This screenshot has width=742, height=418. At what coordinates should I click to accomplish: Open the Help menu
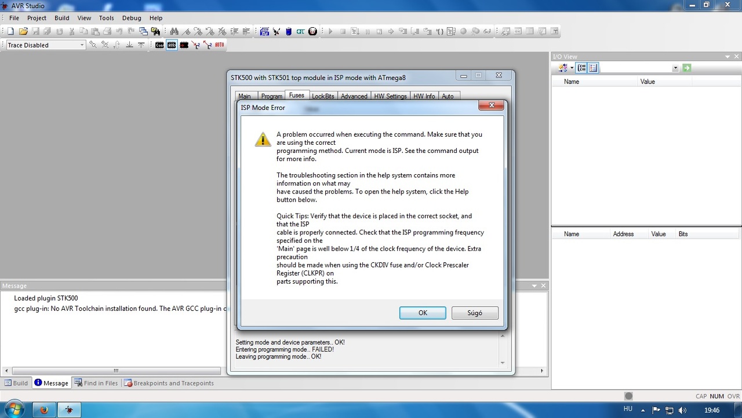(x=156, y=18)
